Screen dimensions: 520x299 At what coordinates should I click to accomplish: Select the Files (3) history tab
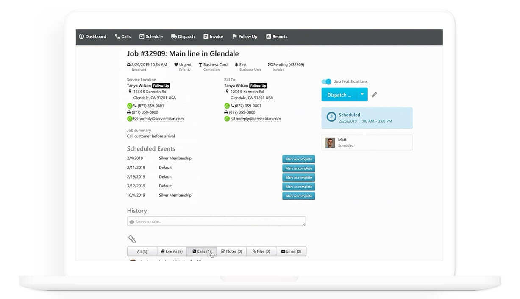tap(261, 251)
